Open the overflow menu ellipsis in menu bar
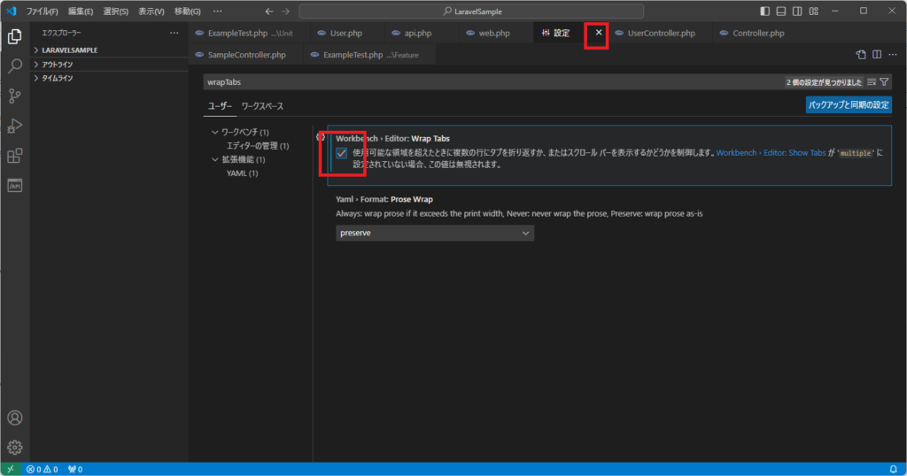This screenshot has height=476, width=907. pyautogui.click(x=218, y=11)
